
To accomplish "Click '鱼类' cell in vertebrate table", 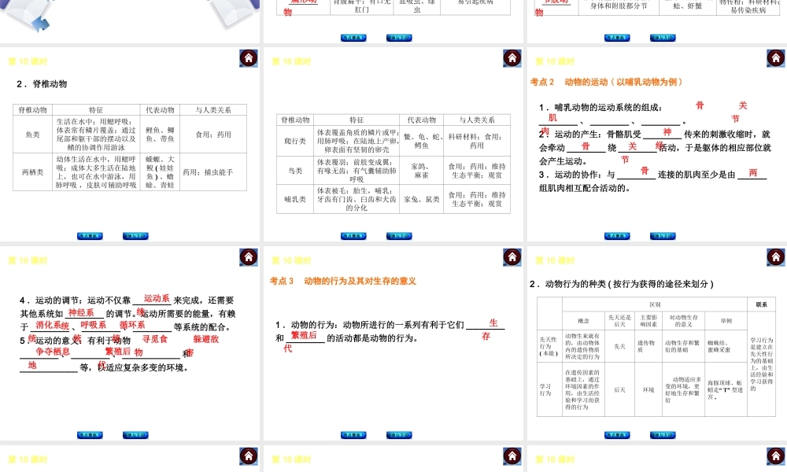I will tap(32, 135).
